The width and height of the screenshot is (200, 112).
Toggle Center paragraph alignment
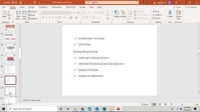87,17
